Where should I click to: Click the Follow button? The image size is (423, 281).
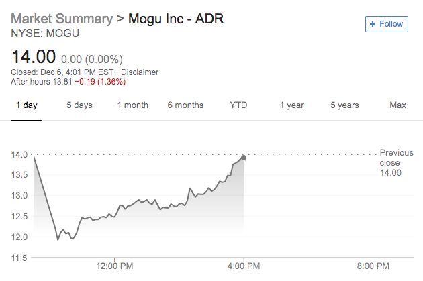(385, 24)
